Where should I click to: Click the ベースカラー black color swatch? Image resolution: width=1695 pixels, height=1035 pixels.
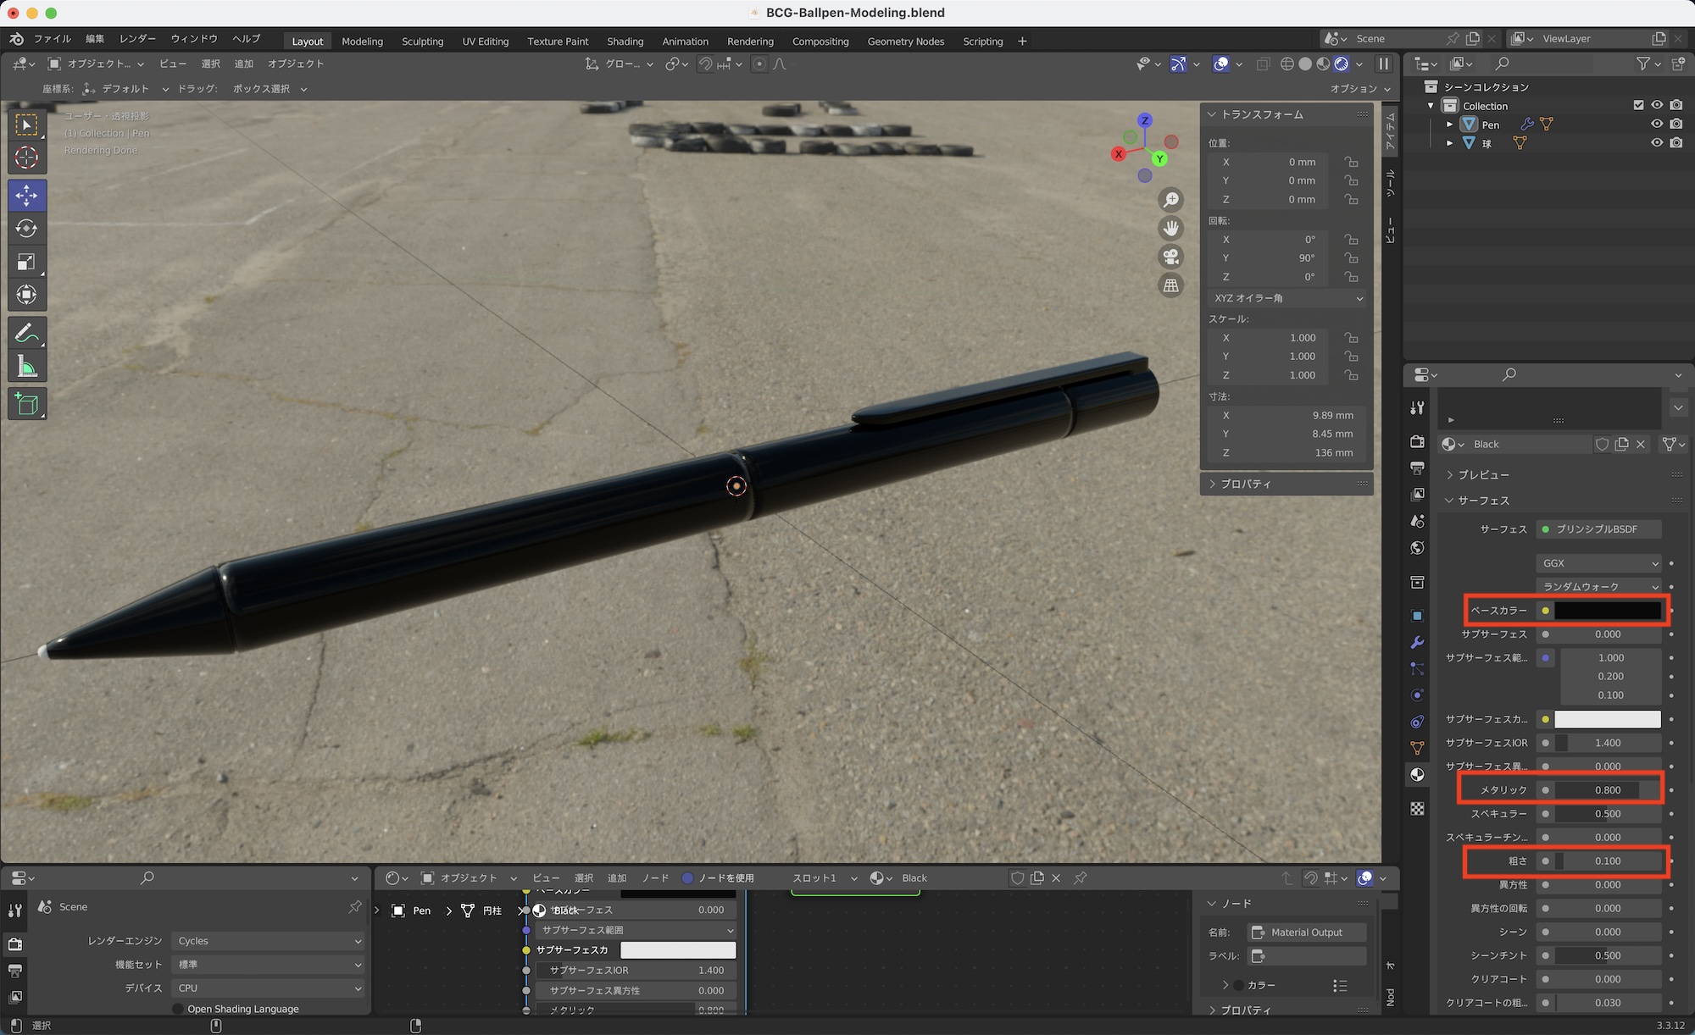(1607, 611)
